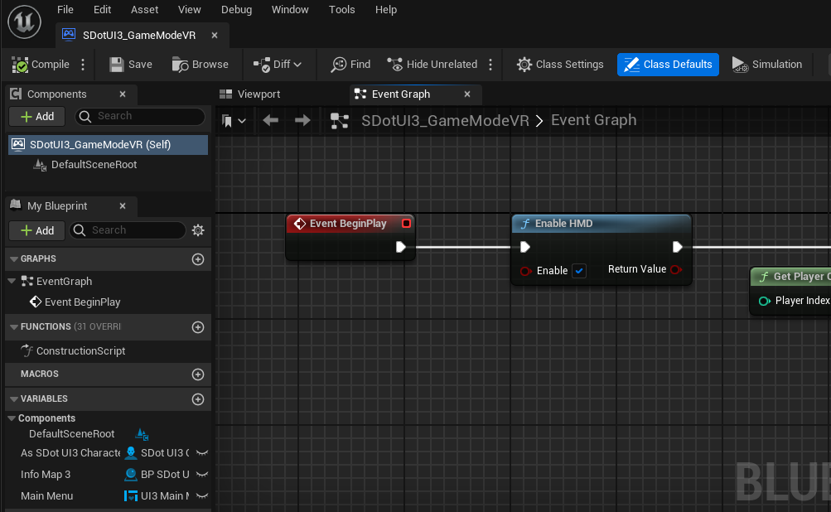The image size is (831, 512).
Task: Add a new function
Action: [x=198, y=327]
